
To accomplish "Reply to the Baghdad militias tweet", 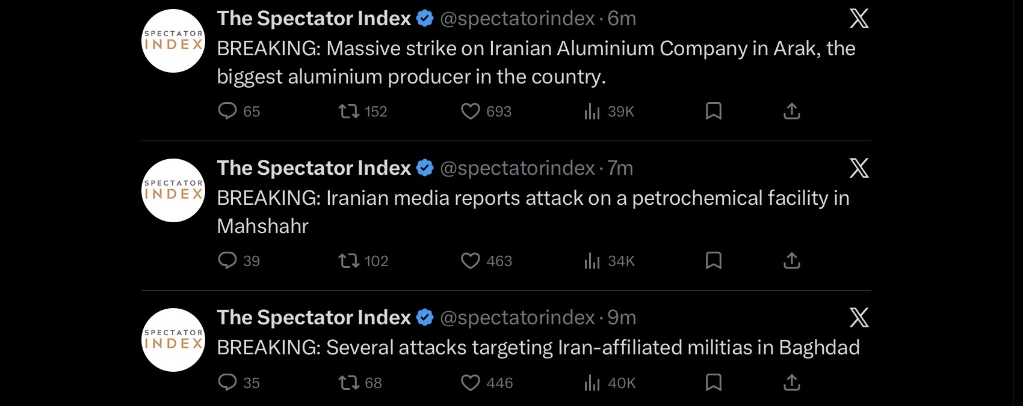I will click(227, 383).
